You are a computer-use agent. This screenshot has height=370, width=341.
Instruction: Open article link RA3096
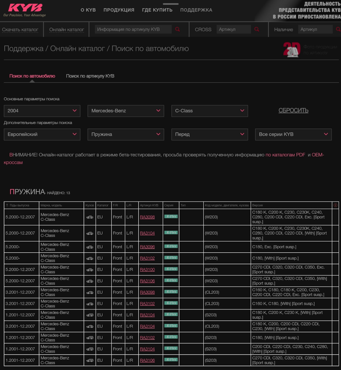(x=147, y=247)
